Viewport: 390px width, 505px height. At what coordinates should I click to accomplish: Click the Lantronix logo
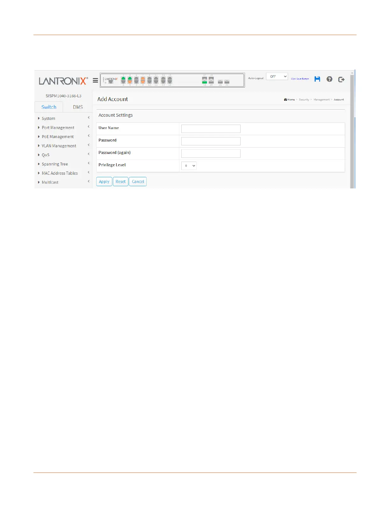click(63, 81)
